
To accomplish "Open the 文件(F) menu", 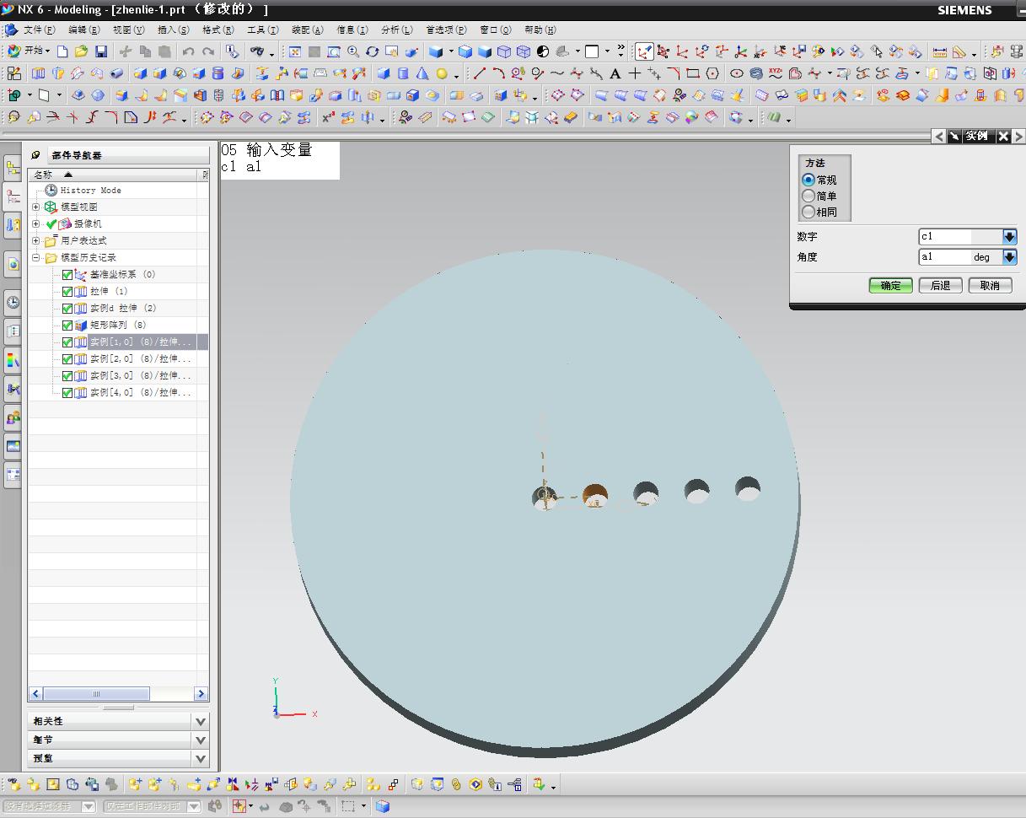I will pos(39,30).
